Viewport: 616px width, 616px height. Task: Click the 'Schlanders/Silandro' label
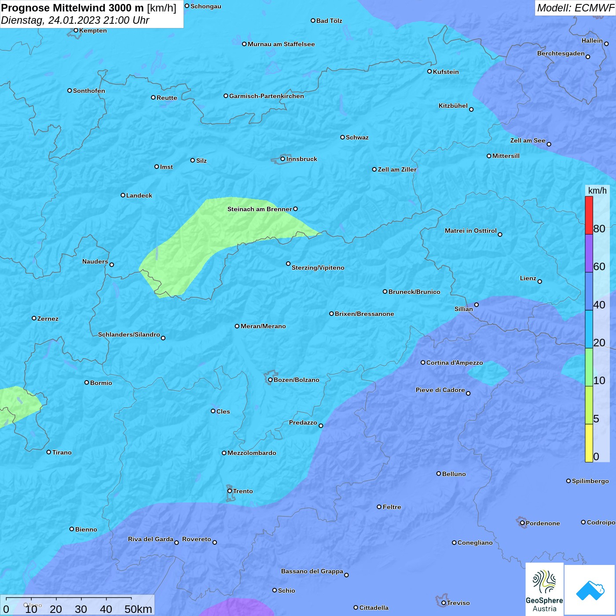pos(129,334)
